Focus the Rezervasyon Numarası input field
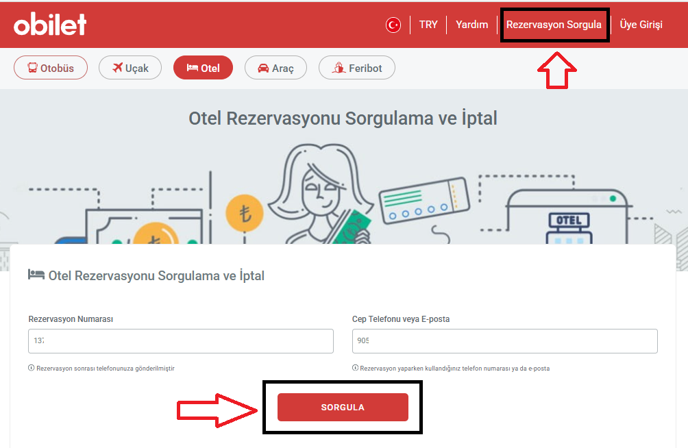The height and width of the screenshot is (448, 688). (181, 341)
